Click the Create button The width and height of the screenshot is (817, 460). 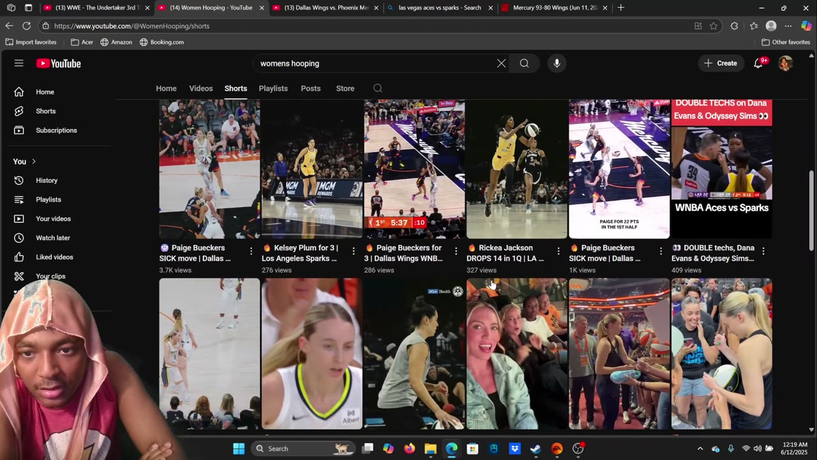click(720, 63)
